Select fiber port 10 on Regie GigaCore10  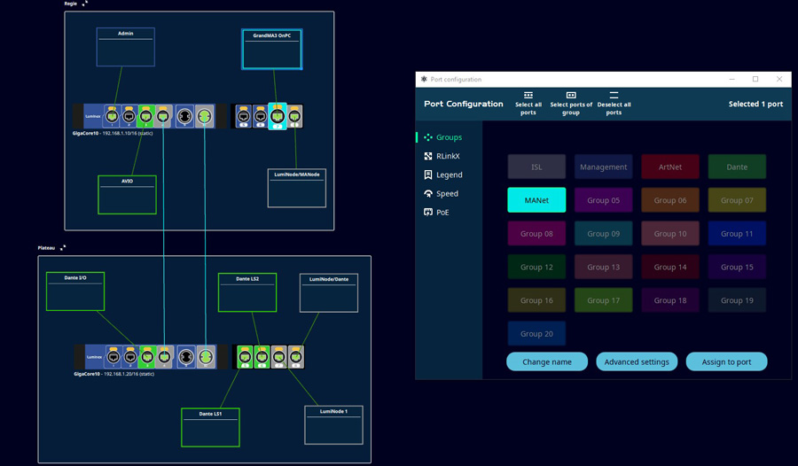[205, 117]
